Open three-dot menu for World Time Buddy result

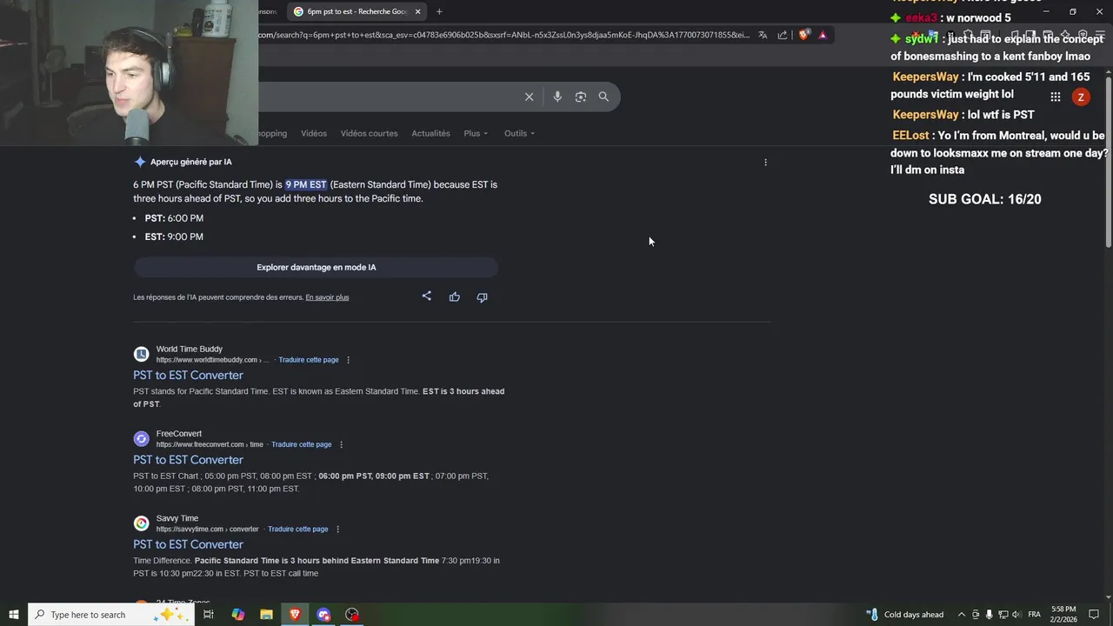point(348,360)
